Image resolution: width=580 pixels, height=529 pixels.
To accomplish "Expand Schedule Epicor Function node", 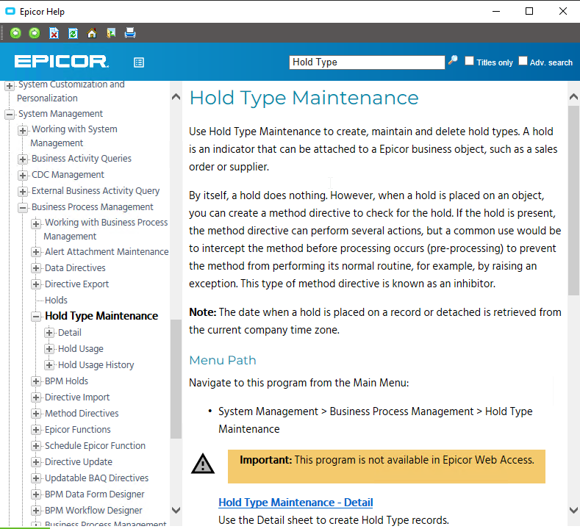I will pyautogui.click(x=36, y=446).
